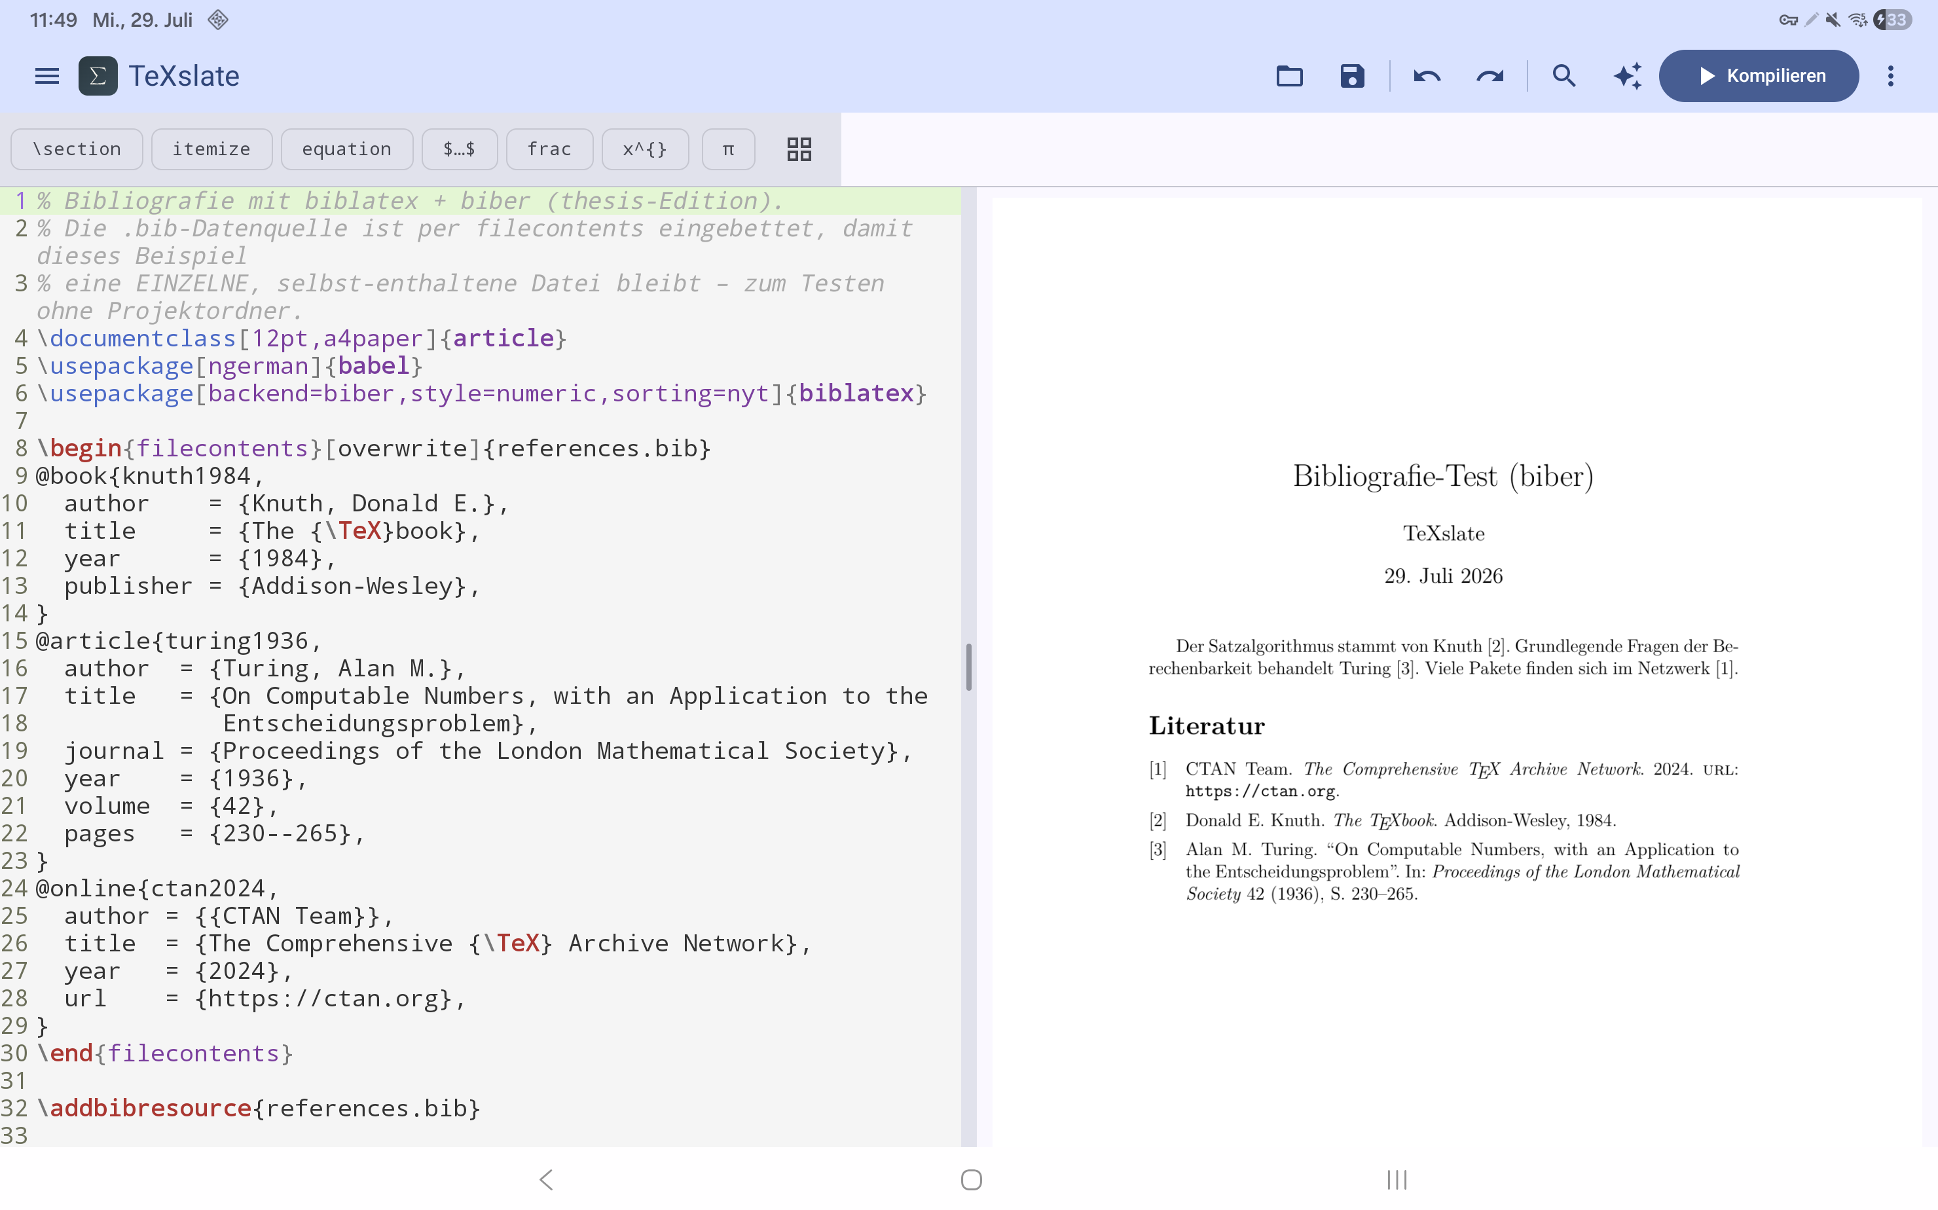Click the url = {https://ctan.org} line

265,998
